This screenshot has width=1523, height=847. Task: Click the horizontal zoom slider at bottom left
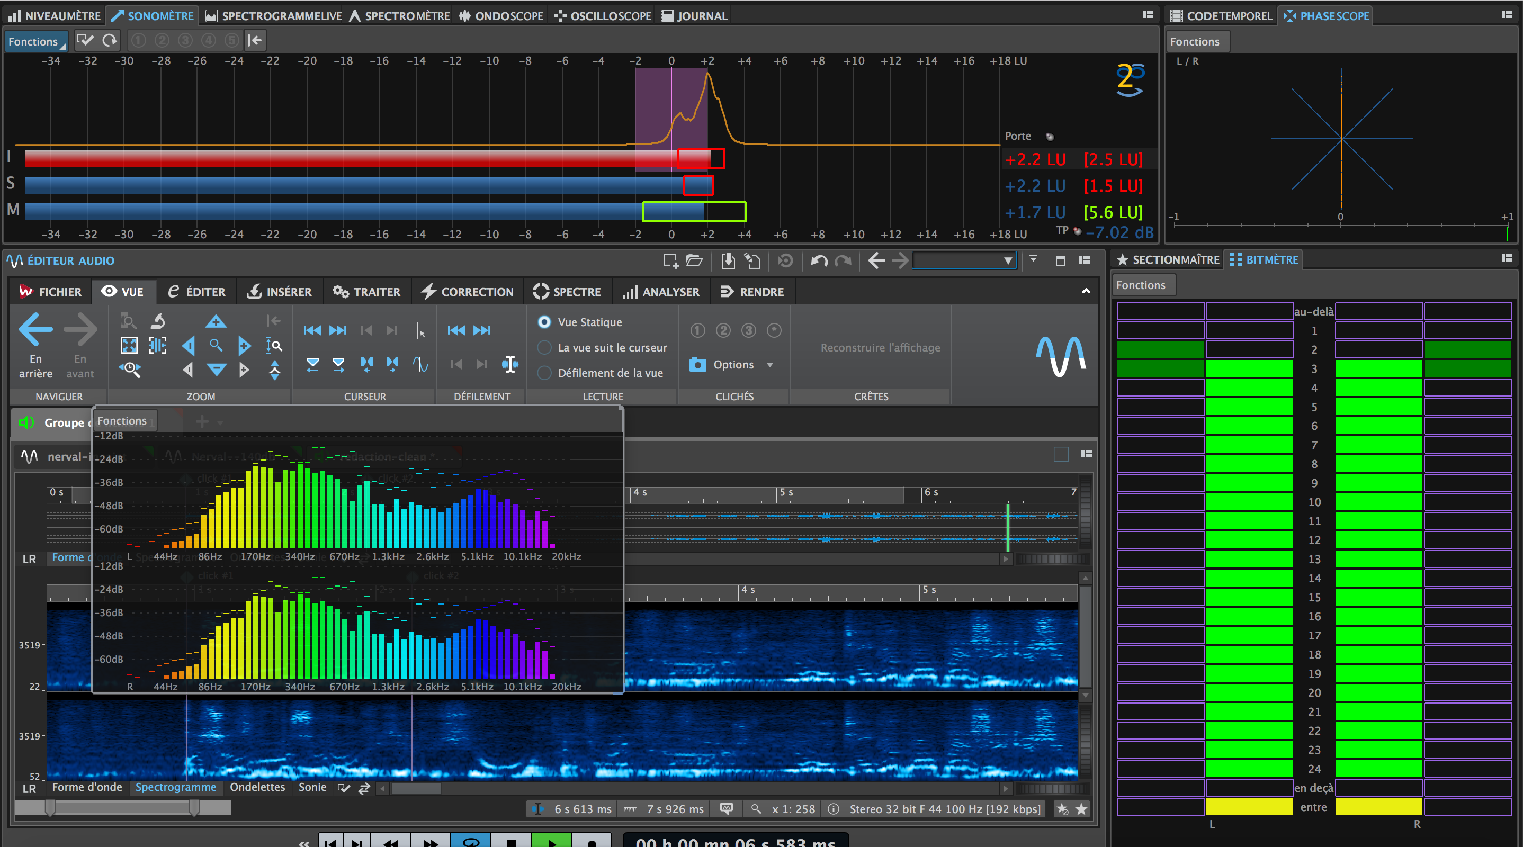point(124,808)
